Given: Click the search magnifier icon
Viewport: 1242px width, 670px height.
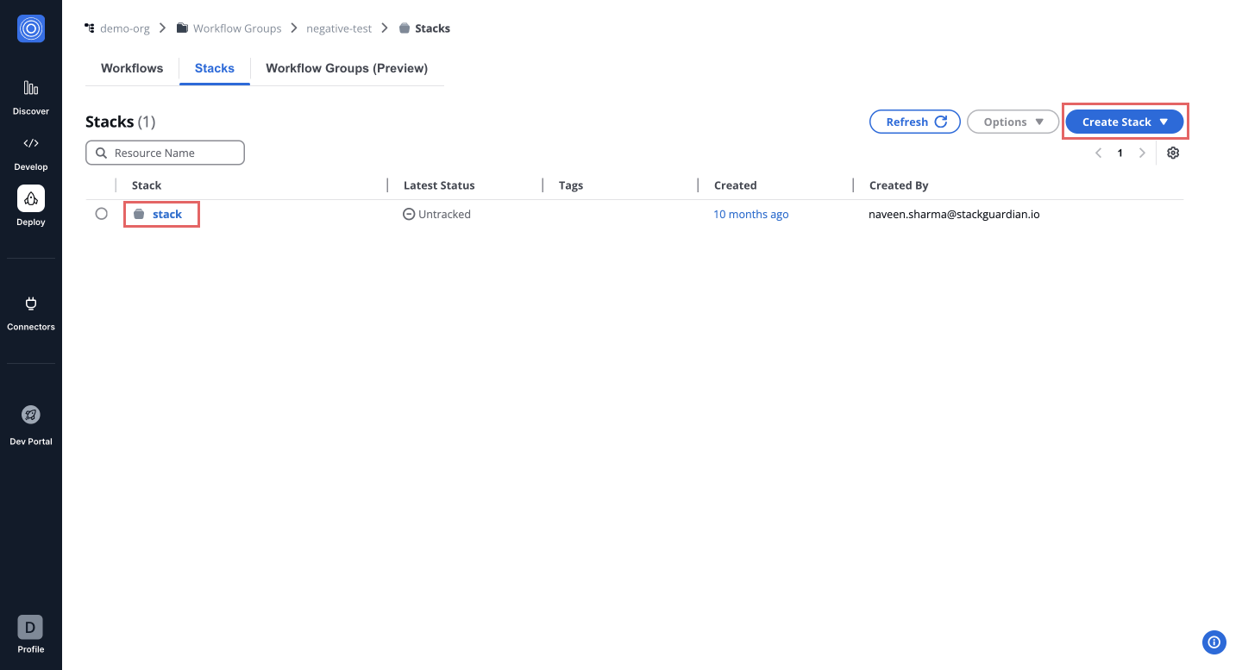Looking at the screenshot, I should pyautogui.click(x=102, y=153).
